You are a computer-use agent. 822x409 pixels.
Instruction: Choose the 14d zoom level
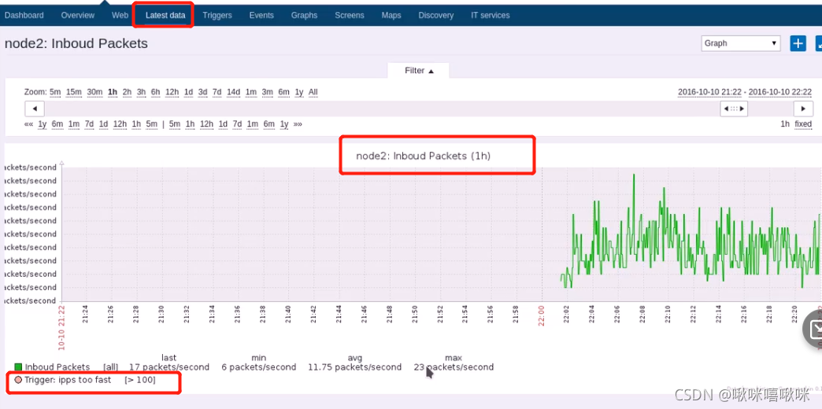click(233, 92)
